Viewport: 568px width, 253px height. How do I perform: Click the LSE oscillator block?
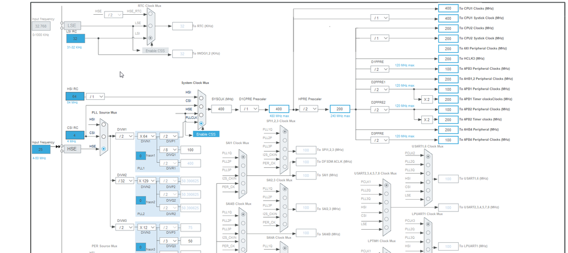click(72, 26)
